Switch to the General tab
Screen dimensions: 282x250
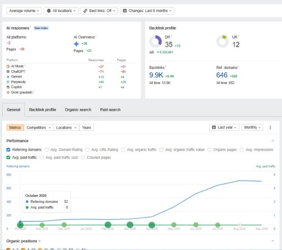tap(14, 110)
